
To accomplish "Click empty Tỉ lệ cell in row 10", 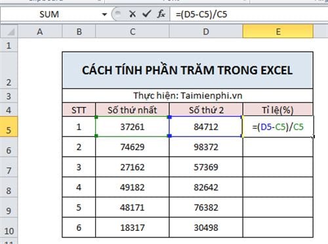I will click(x=278, y=228).
